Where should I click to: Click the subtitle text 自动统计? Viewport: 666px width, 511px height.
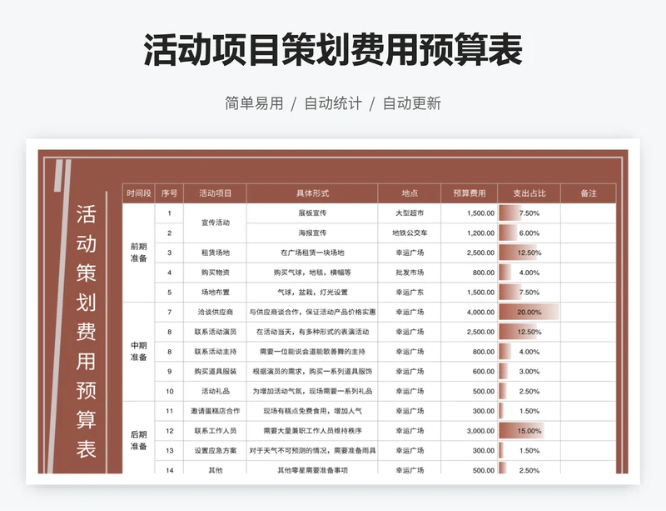[333, 103]
